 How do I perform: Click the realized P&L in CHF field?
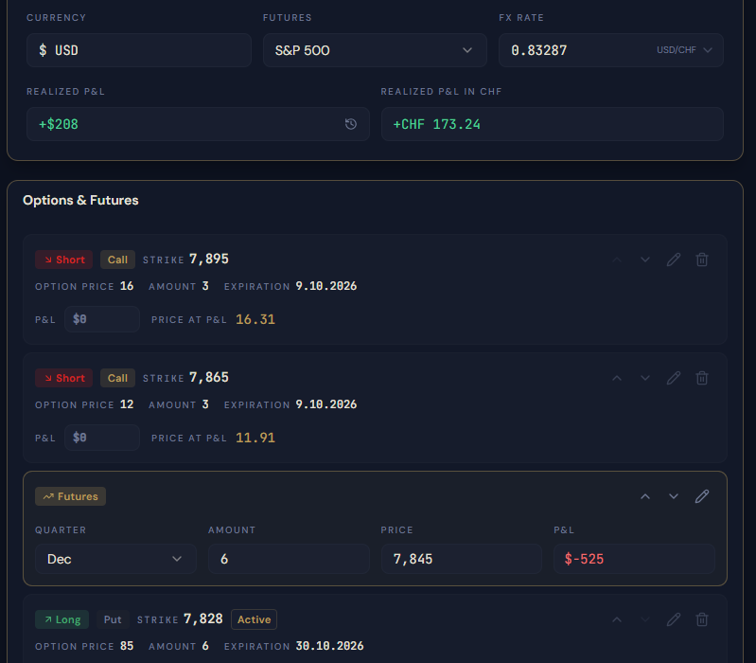point(552,124)
